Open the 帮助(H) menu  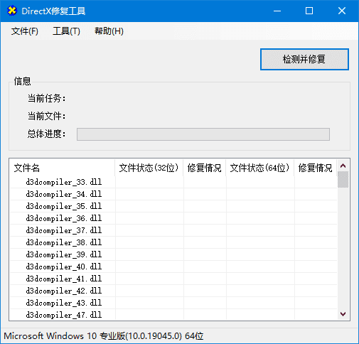(109, 31)
